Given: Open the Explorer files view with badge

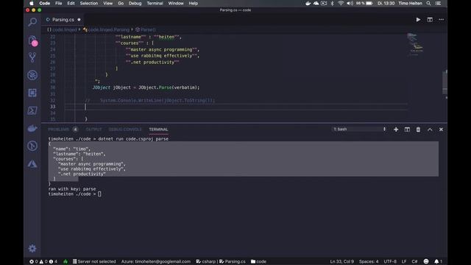Looking at the screenshot, I should point(32,40).
